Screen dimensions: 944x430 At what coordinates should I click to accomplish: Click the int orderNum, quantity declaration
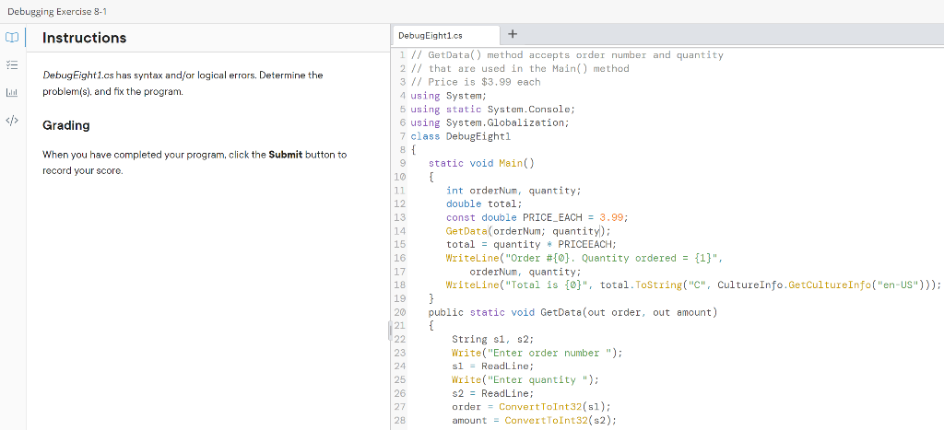(514, 191)
